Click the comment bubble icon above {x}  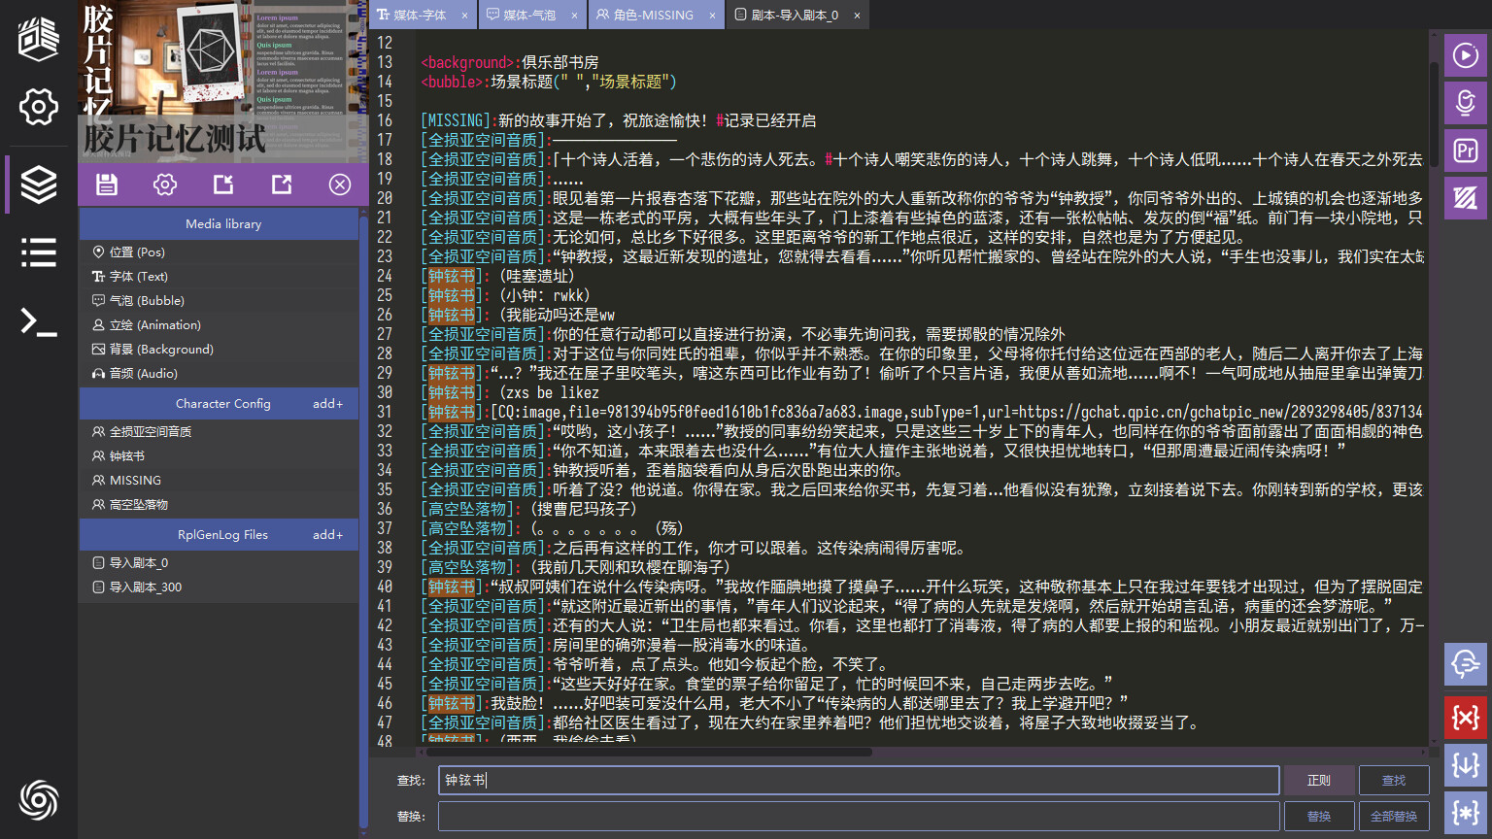(x=1466, y=664)
